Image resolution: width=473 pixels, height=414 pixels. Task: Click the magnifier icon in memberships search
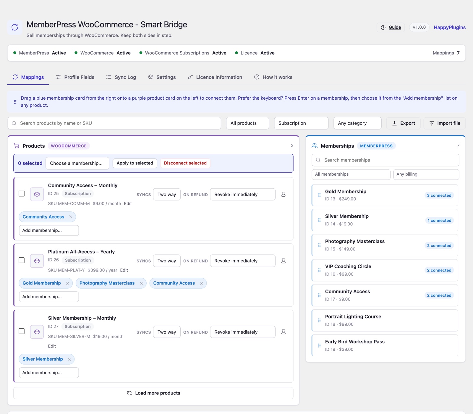pyautogui.click(x=318, y=160)
